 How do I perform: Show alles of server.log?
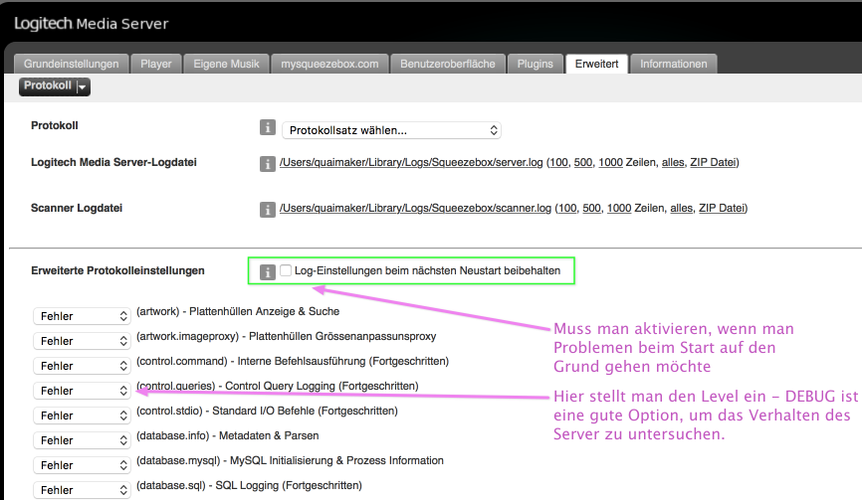pos(673,162)
